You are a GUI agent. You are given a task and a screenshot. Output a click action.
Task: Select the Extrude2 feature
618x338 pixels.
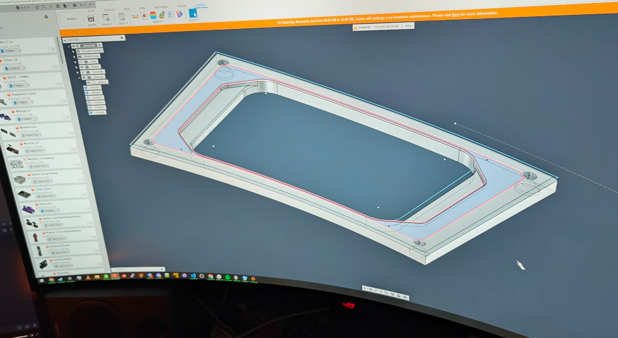(94, 92)
